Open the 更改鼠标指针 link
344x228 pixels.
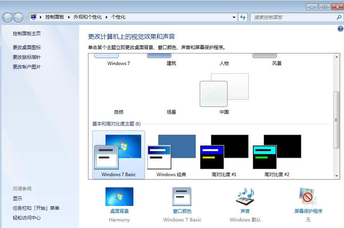pos(27,57)
